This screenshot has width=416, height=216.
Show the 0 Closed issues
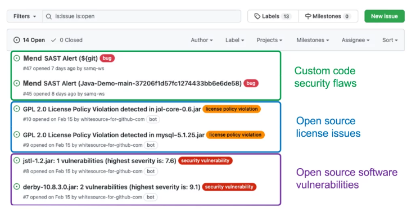click(x=67, y=40)
